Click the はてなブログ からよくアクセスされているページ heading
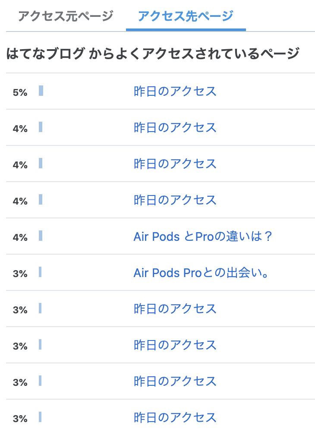The height and width of the screenshot is (435, 315). (153, 54)
